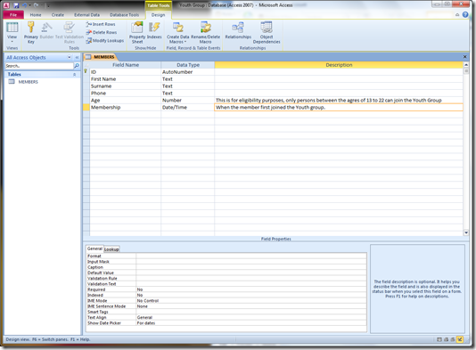Click the Number data type cell

[x=187, y=100]
